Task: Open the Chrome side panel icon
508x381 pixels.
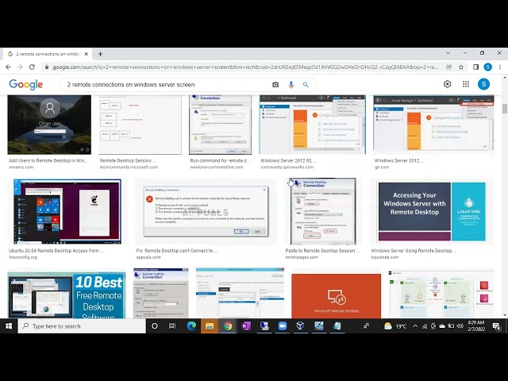Action: (475, 67)
